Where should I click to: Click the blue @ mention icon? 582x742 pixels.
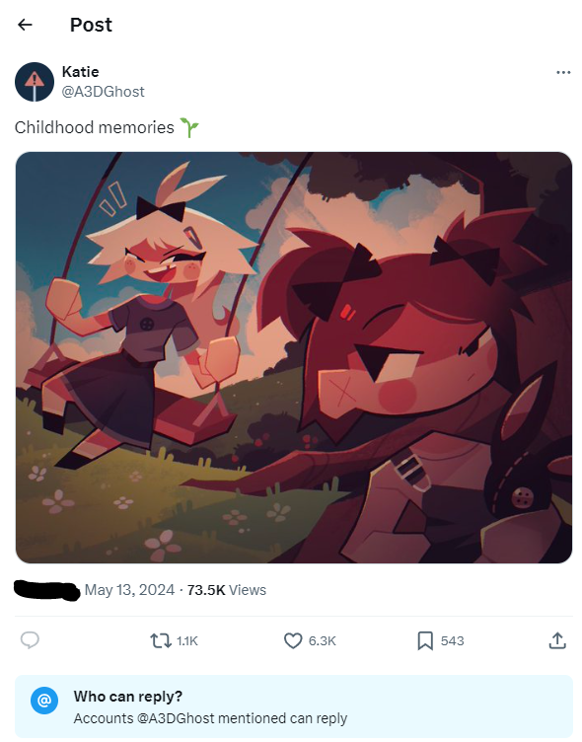click(x=44, y=700)
